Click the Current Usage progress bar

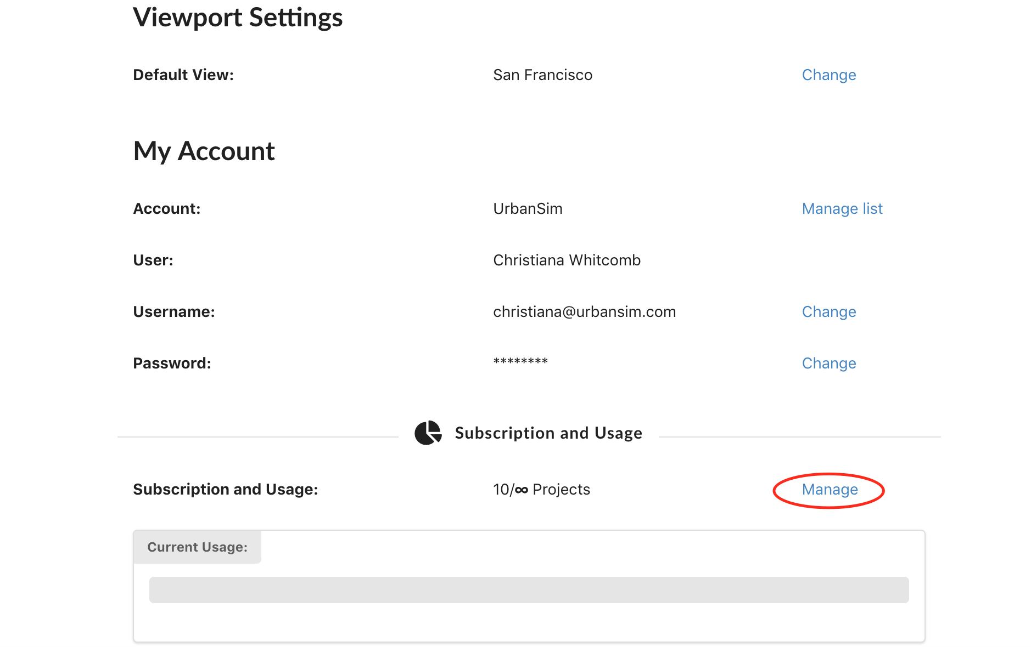pyautogui.click(x=529, y=590)
